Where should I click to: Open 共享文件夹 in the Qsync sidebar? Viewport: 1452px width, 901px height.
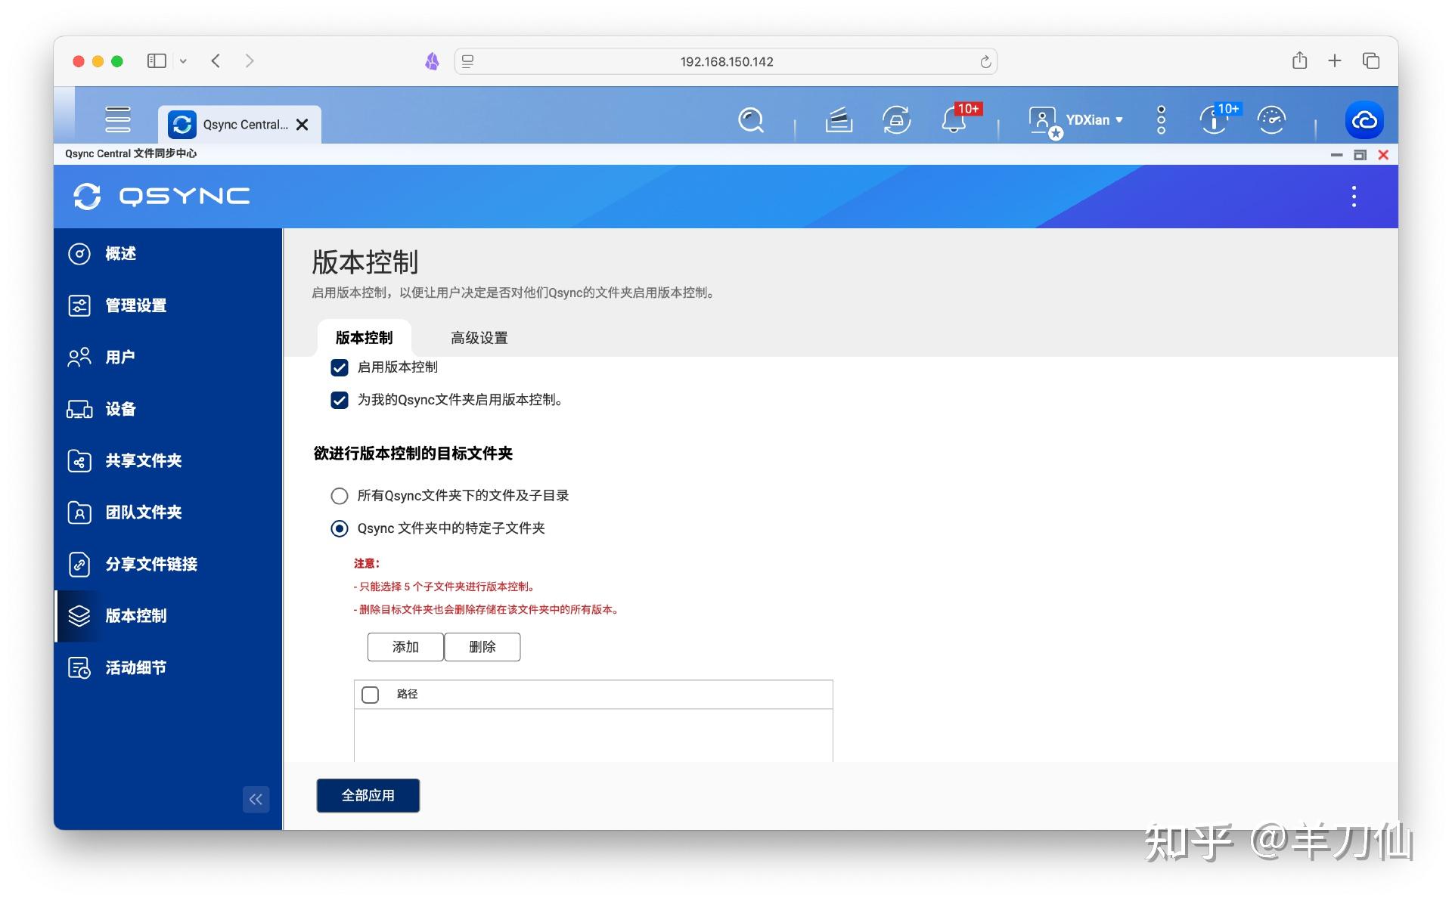click(x=143, y=461)
